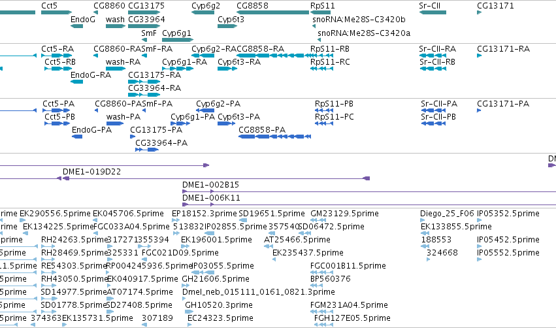Click the Cyp6g2-PA protein feature

click(205, 110)
